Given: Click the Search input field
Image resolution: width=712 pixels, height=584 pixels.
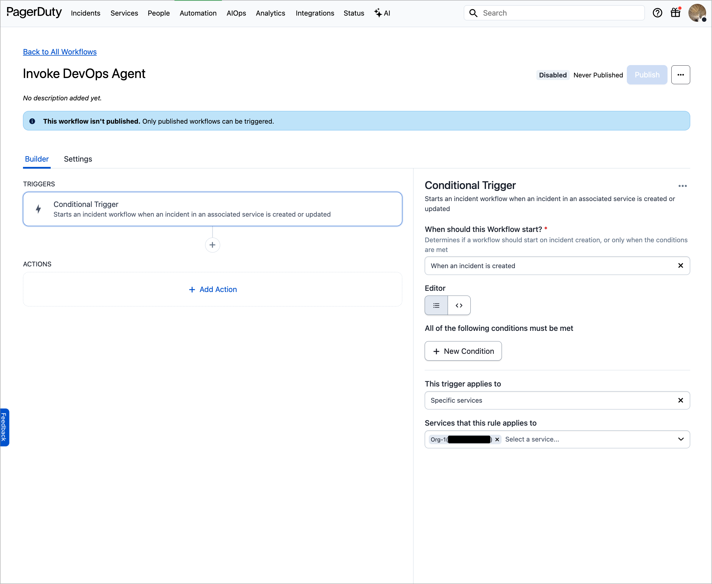Looking at the screenshot, I should [x=559, y=13].
